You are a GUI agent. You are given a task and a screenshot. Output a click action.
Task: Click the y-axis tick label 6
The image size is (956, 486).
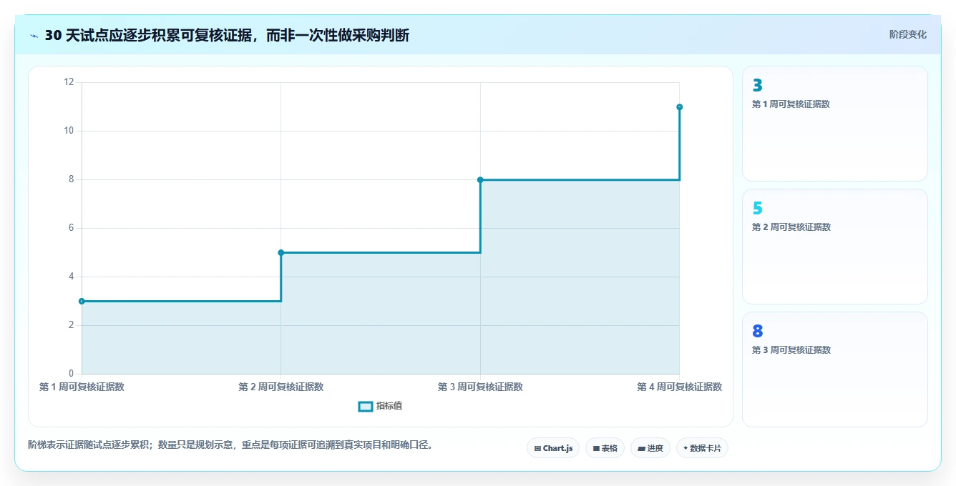coord(71,228)
